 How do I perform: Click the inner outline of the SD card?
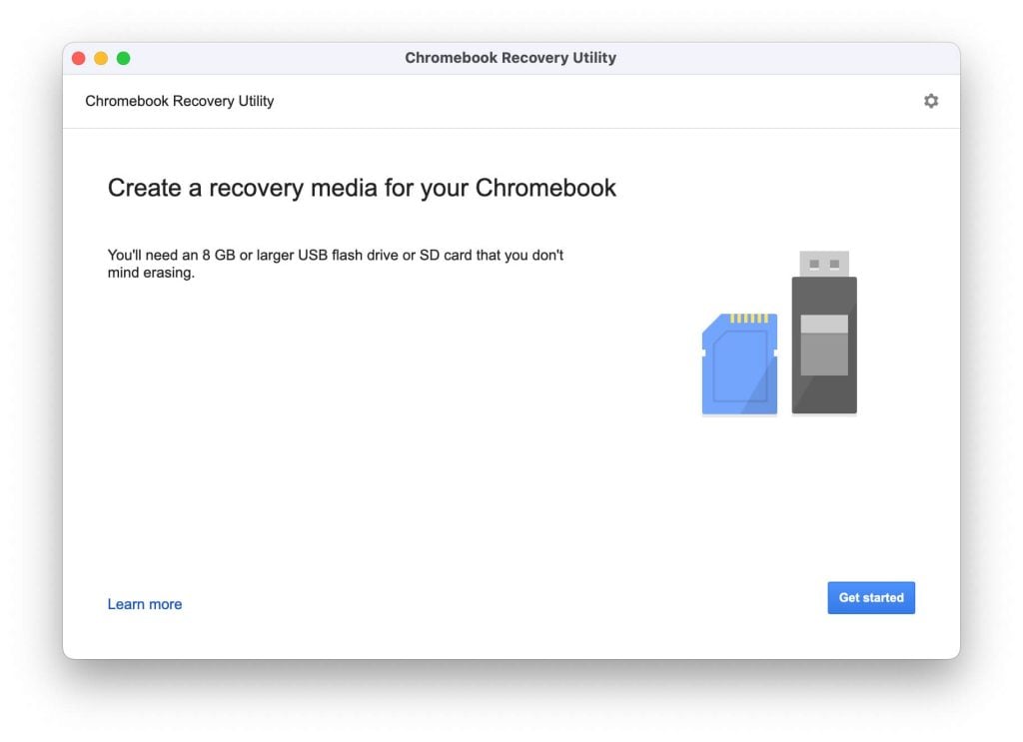pos(740,366)
